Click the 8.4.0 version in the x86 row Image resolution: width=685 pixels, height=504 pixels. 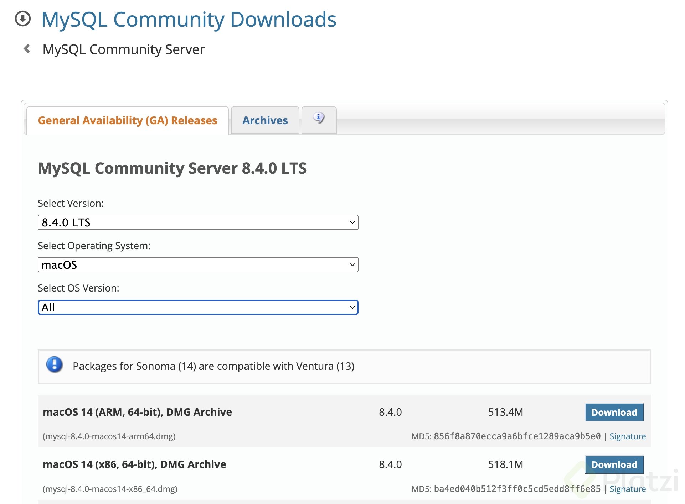tap(390, 464)
